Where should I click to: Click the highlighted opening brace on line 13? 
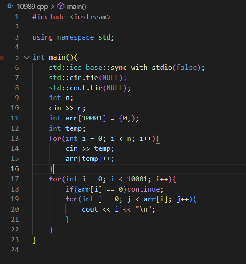coord(158,139)
